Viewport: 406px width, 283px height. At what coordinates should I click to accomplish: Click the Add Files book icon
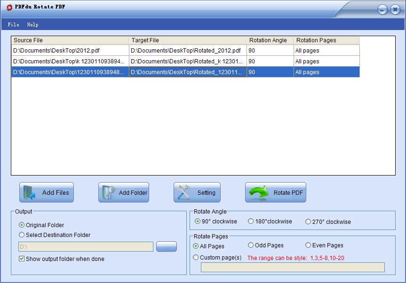pyautogui.click(x=29, y=192)
